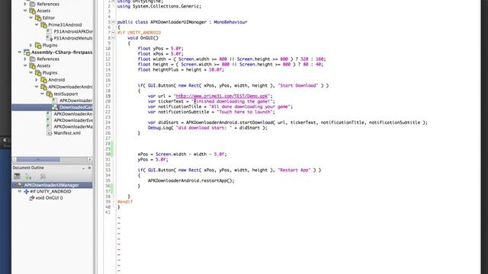Click line number 24 in the gutter

108,123
